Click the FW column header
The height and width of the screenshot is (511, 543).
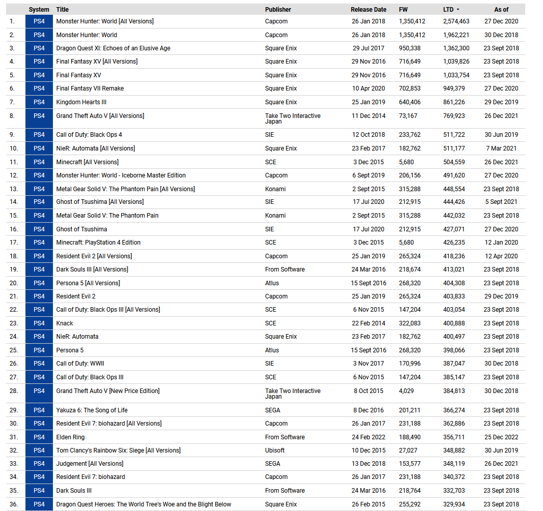403,10
